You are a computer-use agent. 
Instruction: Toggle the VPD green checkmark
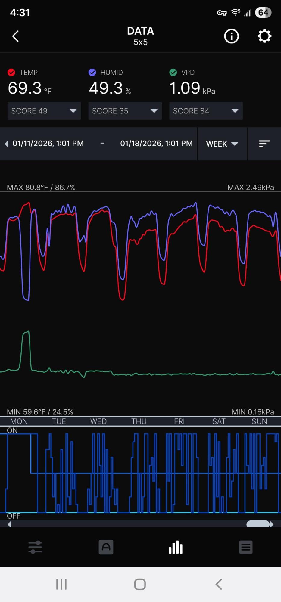click(x=173, y=73)
